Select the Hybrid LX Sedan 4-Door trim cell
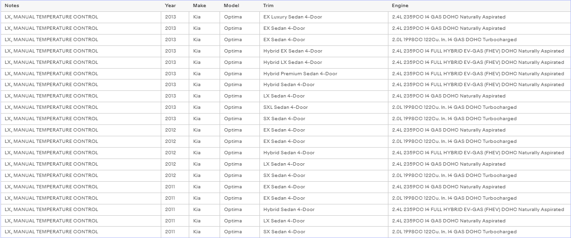This screenshot has width=571, height=238. (323, 62)
